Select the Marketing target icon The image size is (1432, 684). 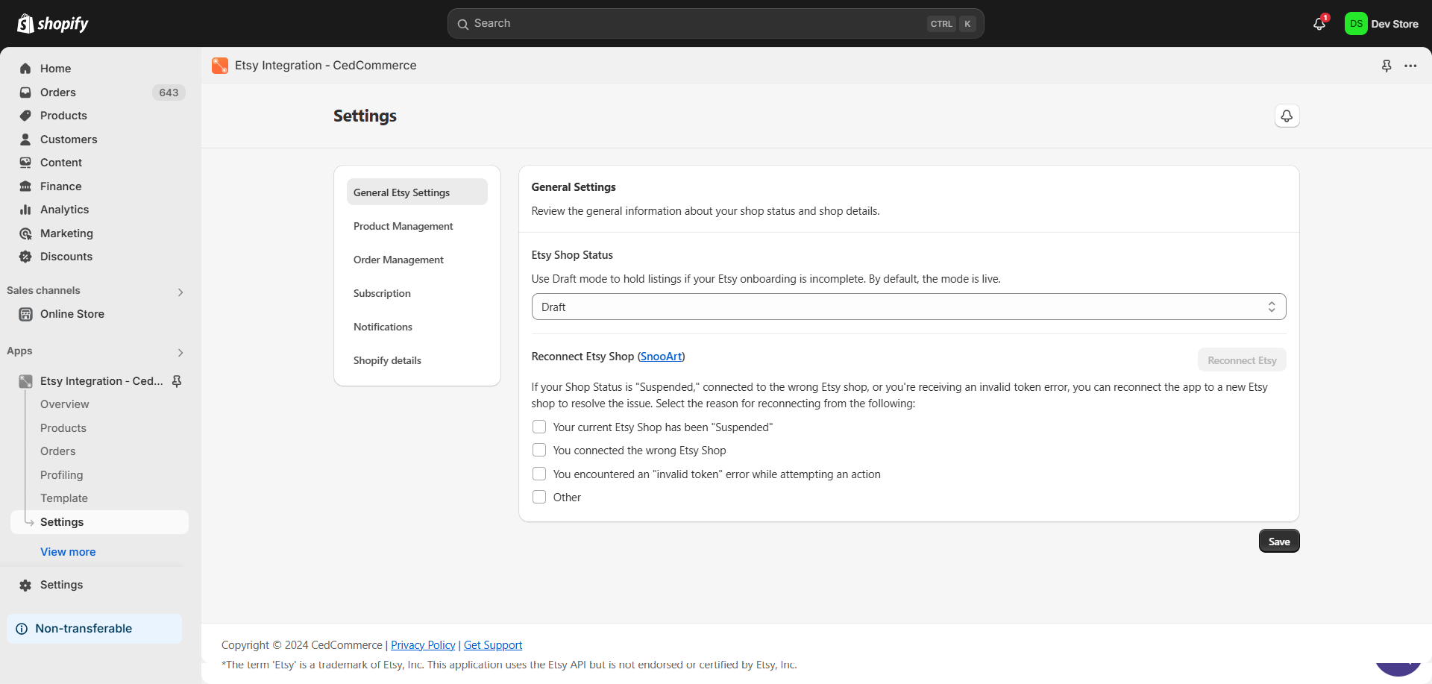(x=25, y=233)
